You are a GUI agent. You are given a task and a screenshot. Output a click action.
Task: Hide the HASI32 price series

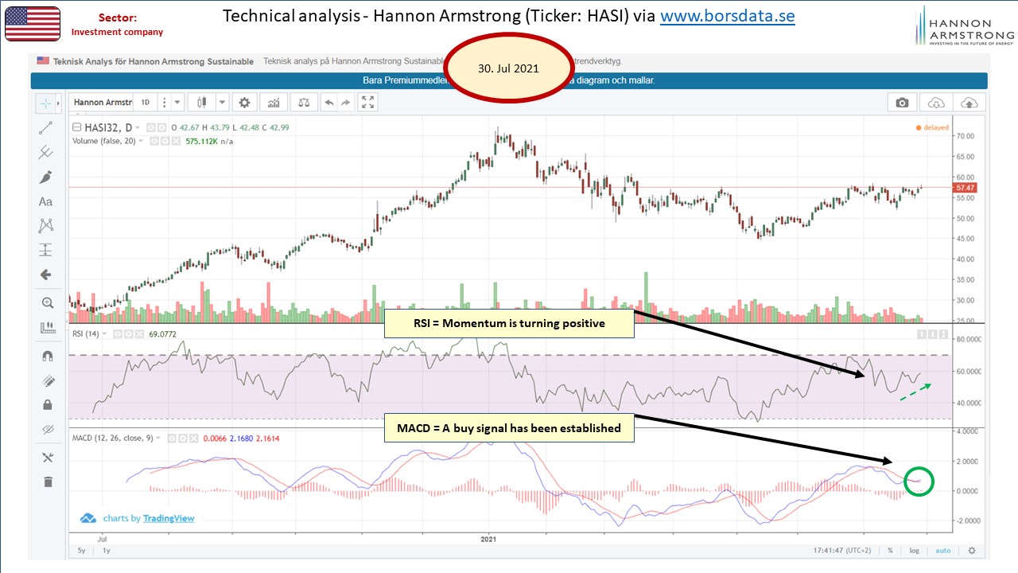pos(150,127)
